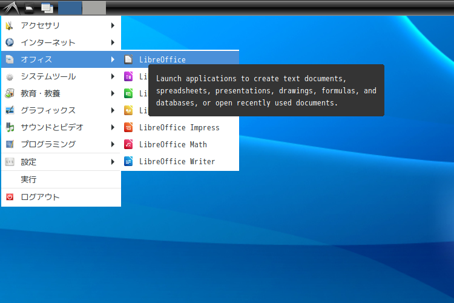The width and height of the screenshot is (454, 303).
Task: Launch LibreOffice Math
Action: (x=180, y=144)
